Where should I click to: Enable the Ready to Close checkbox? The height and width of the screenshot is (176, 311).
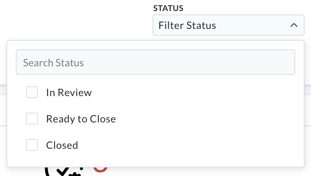point(32,119)
